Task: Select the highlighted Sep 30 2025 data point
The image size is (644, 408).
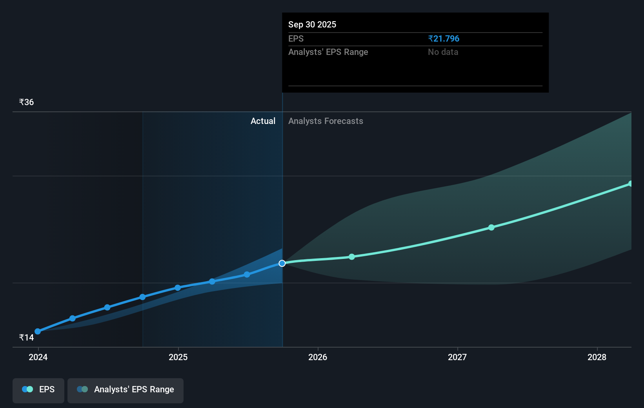Action: click(x=282, y=263)
